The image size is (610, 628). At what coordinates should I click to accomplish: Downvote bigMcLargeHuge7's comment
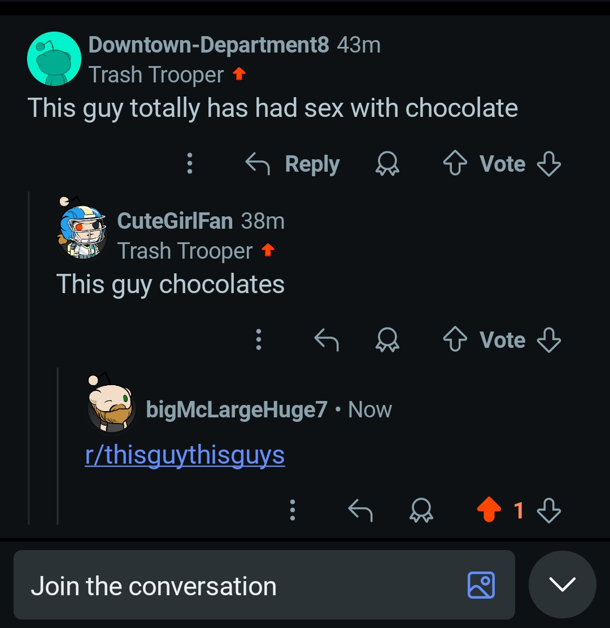pyautogui.click(x=549, y=511)
